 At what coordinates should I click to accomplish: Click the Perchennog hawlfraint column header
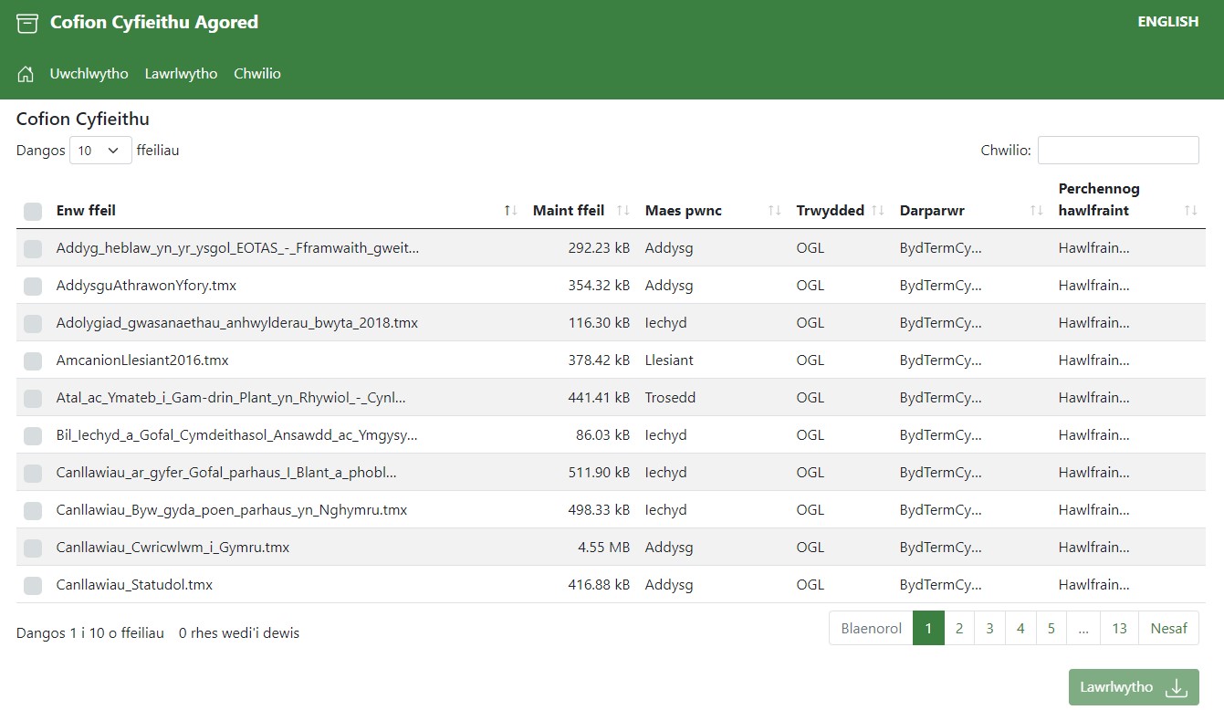click(x=1099, y=200)
